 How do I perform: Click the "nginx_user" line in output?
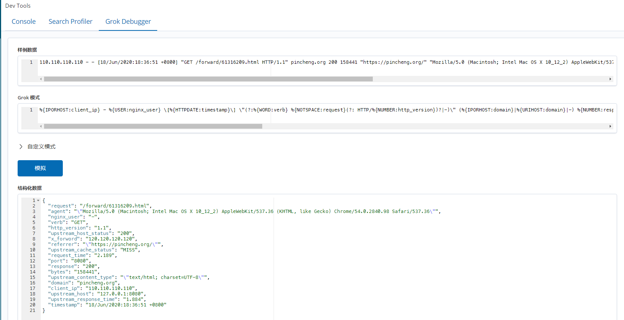point(74,217)
